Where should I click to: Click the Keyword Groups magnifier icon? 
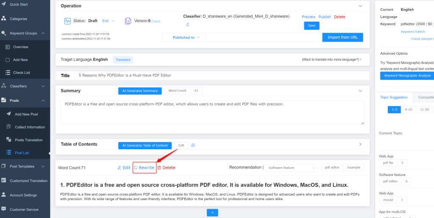(x=3, y=33)
